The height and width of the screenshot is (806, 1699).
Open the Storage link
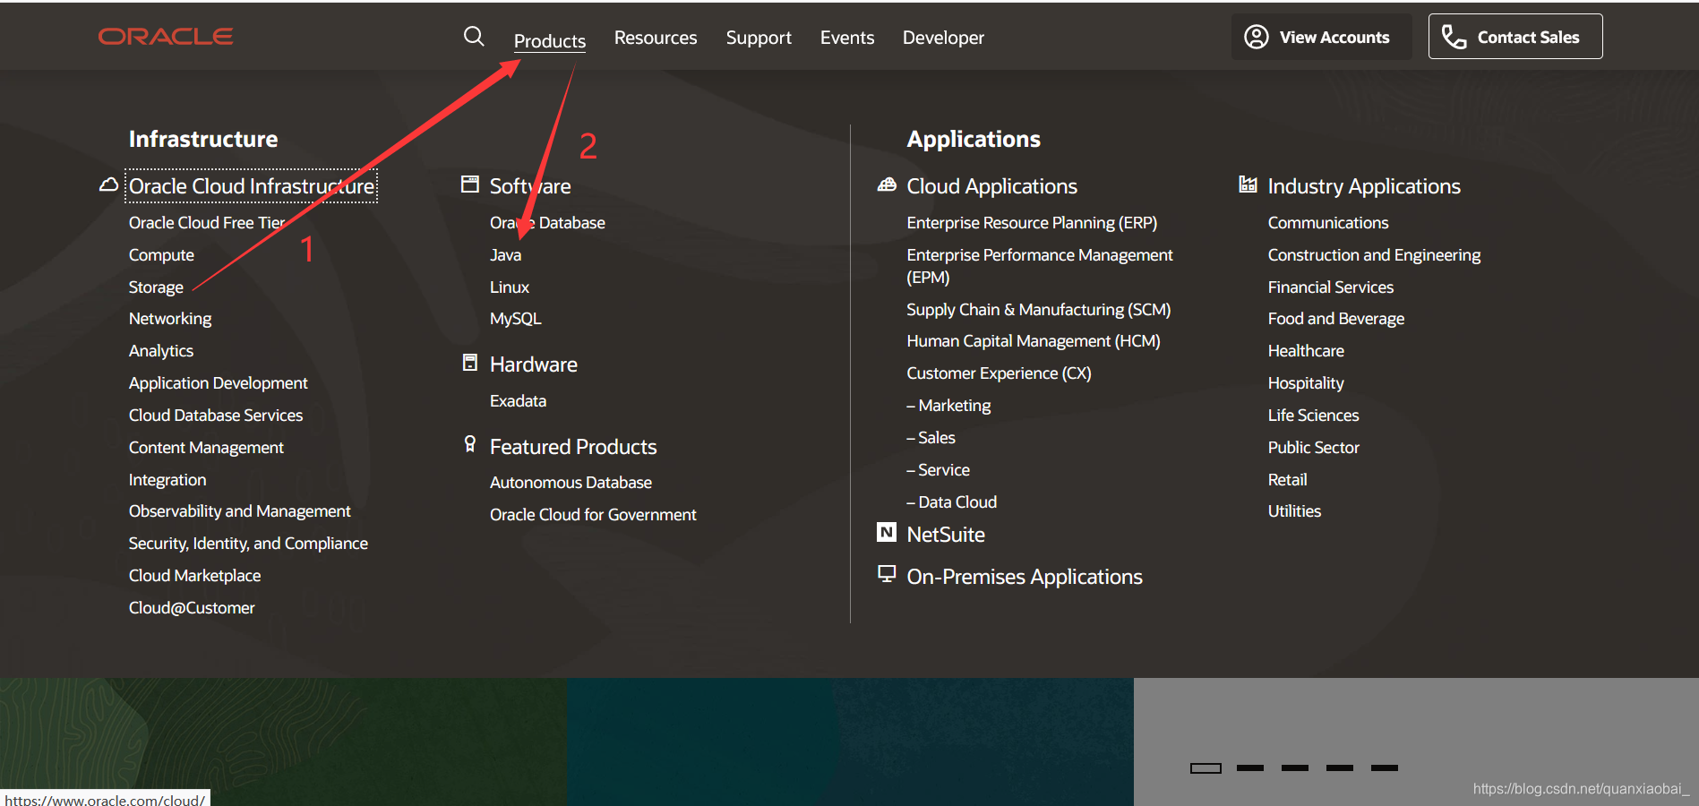pyautogui.click(x=156, y=287)
